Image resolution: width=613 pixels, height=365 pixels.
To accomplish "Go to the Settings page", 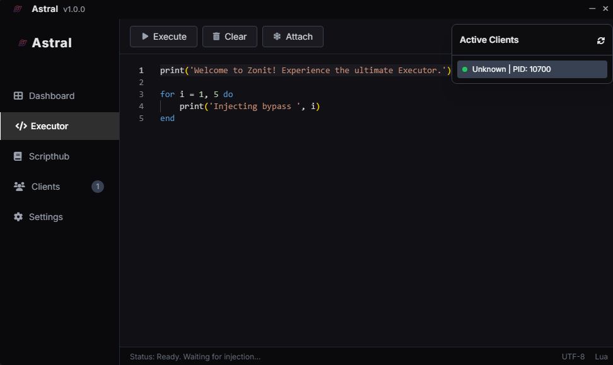I will tap(45, 217).
